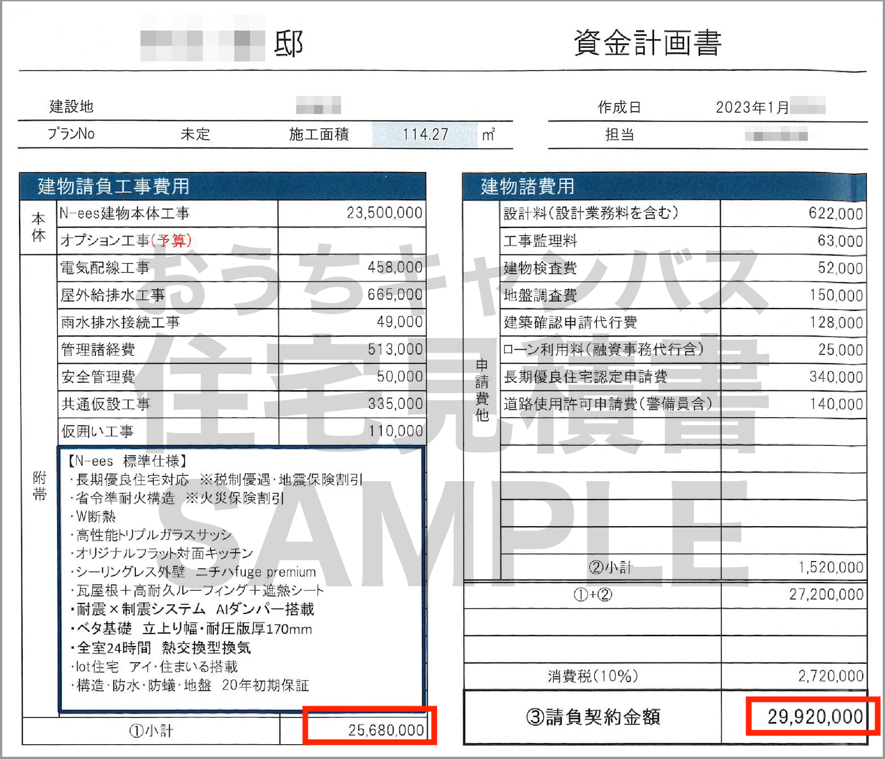Select the ローン利用料 row label
The width and height of the screenshot is (885, 759).
pyautogui.click(x=603, y=349)
